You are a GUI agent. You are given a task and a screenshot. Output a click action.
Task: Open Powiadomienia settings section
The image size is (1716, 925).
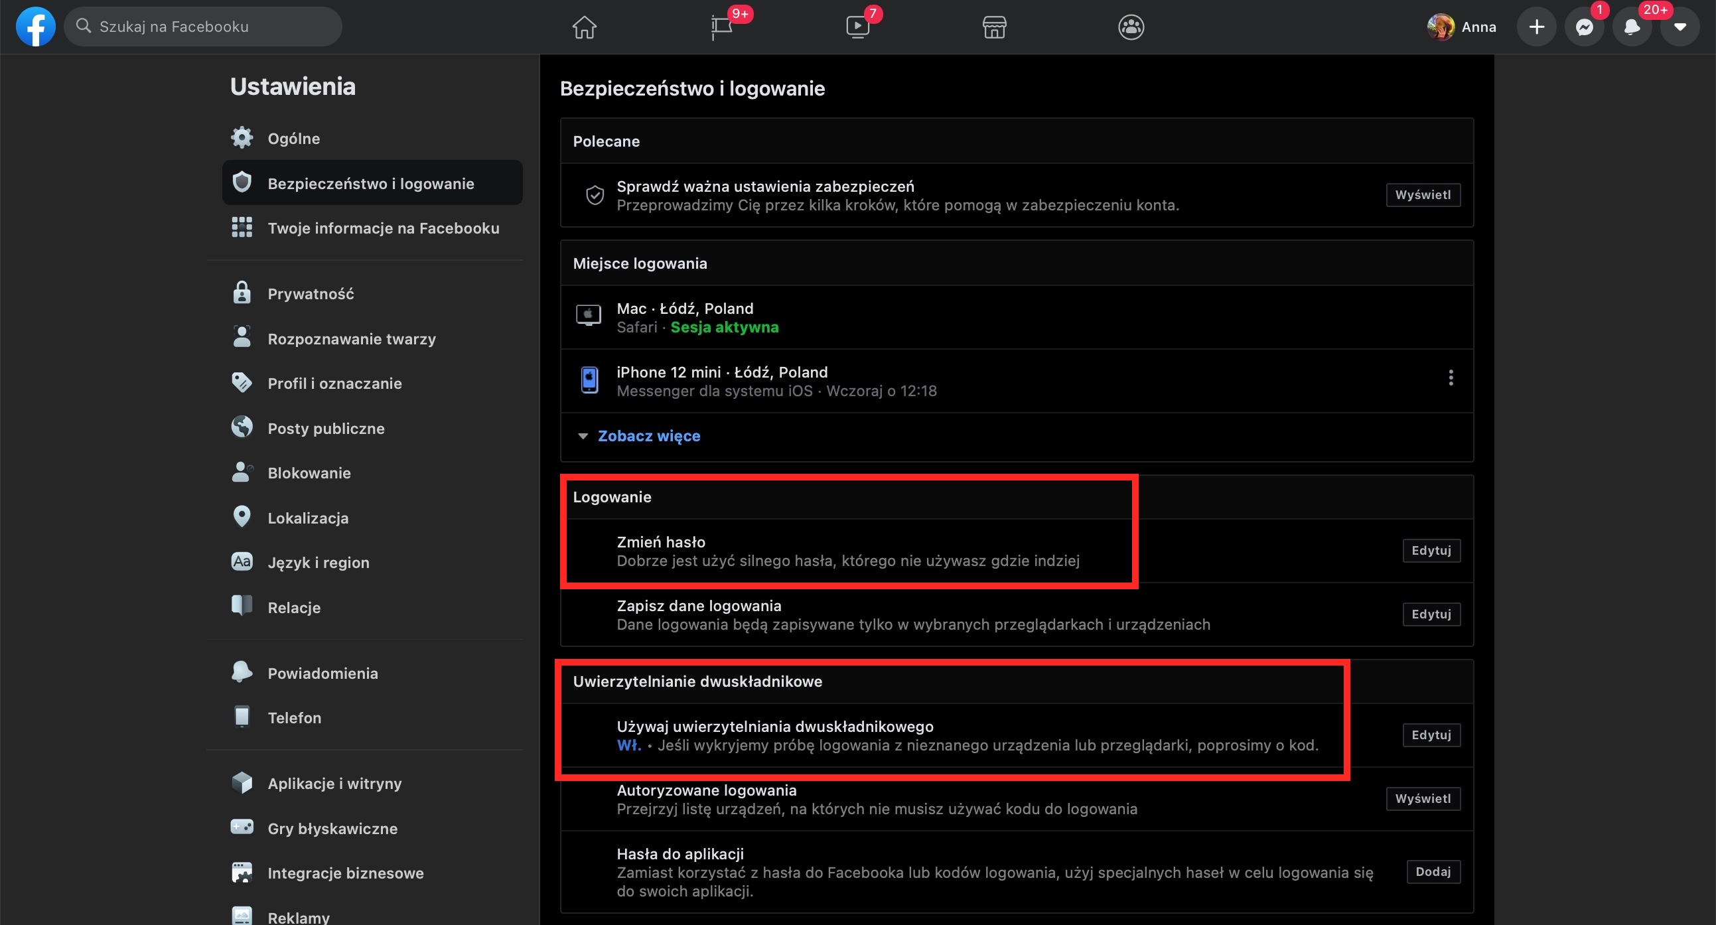[322, 674]
